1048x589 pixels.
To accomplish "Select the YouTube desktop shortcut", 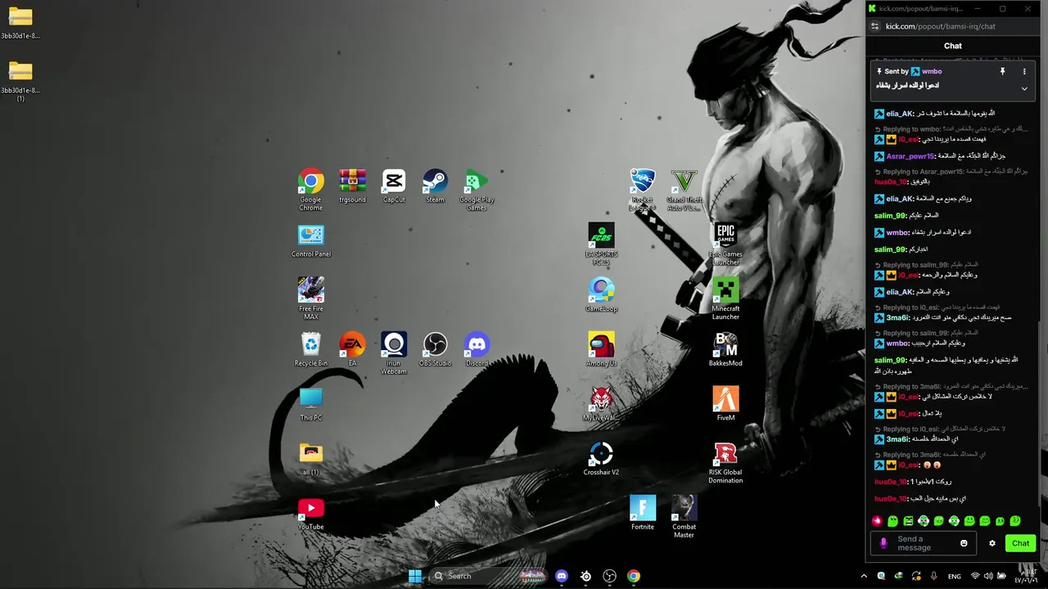I will (x=310, y=514).
